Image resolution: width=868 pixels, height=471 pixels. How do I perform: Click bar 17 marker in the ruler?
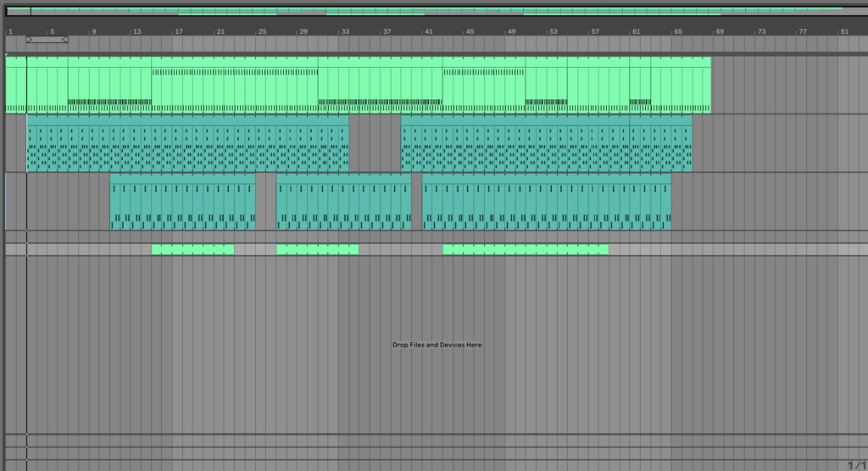(178, 31)
